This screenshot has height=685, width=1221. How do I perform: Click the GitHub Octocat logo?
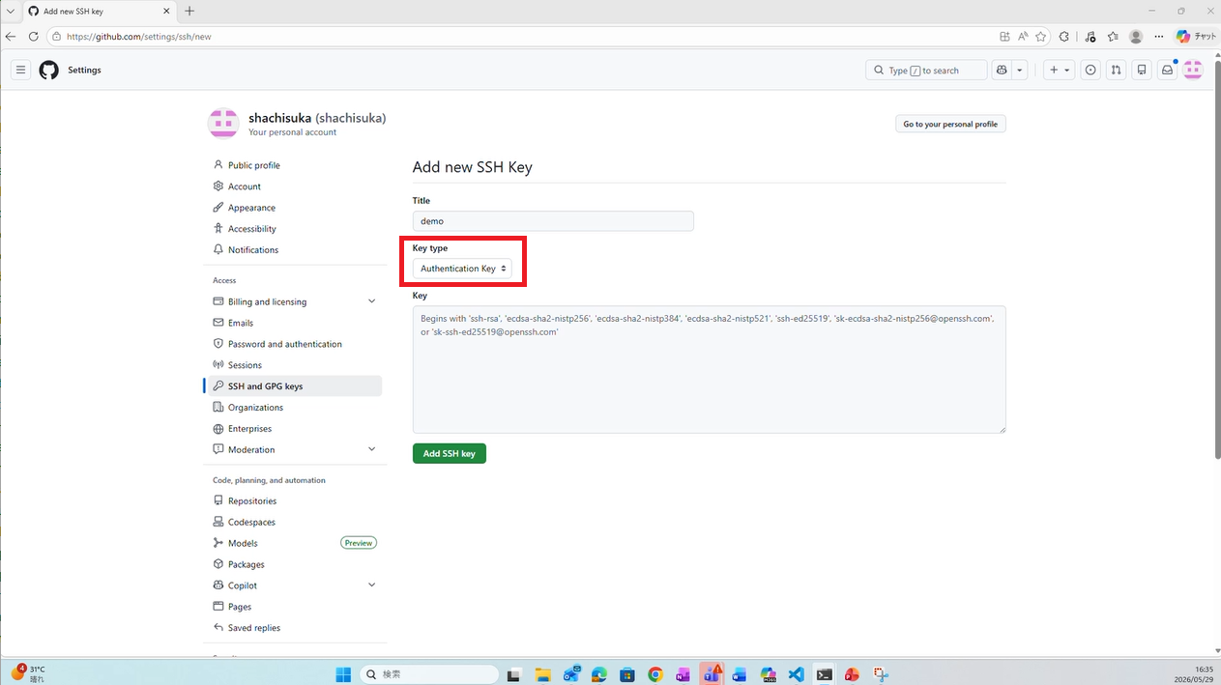point(48,70)
